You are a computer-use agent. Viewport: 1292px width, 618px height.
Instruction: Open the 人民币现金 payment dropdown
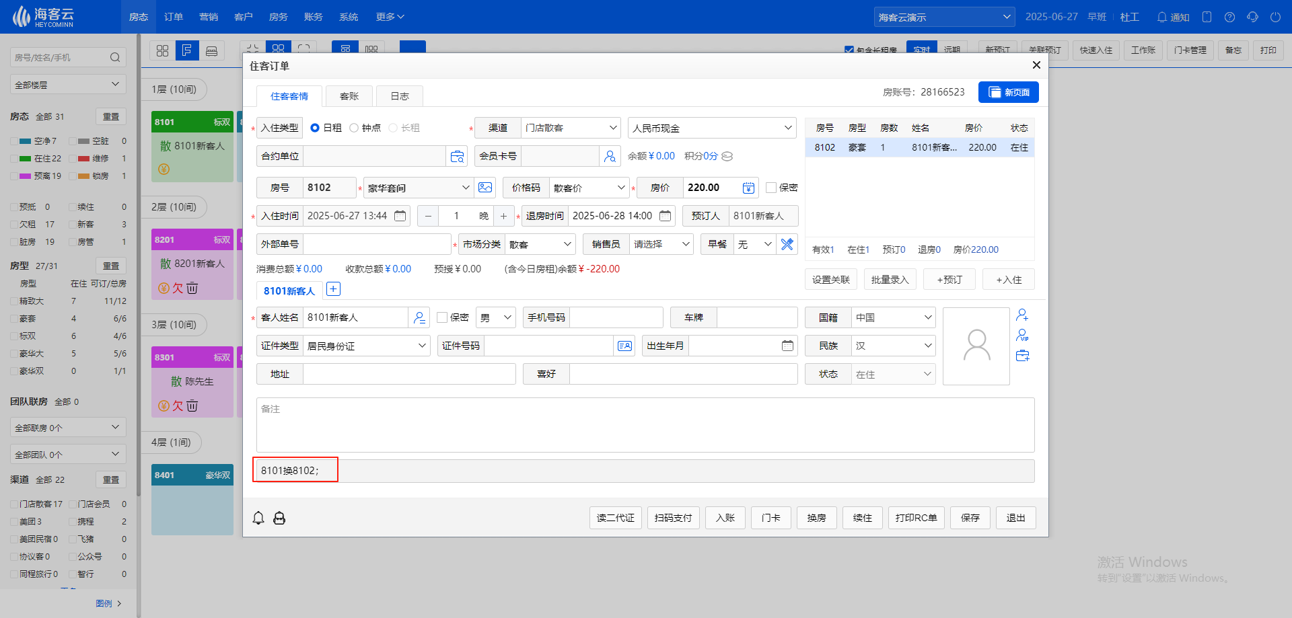[x=712, y=128]
